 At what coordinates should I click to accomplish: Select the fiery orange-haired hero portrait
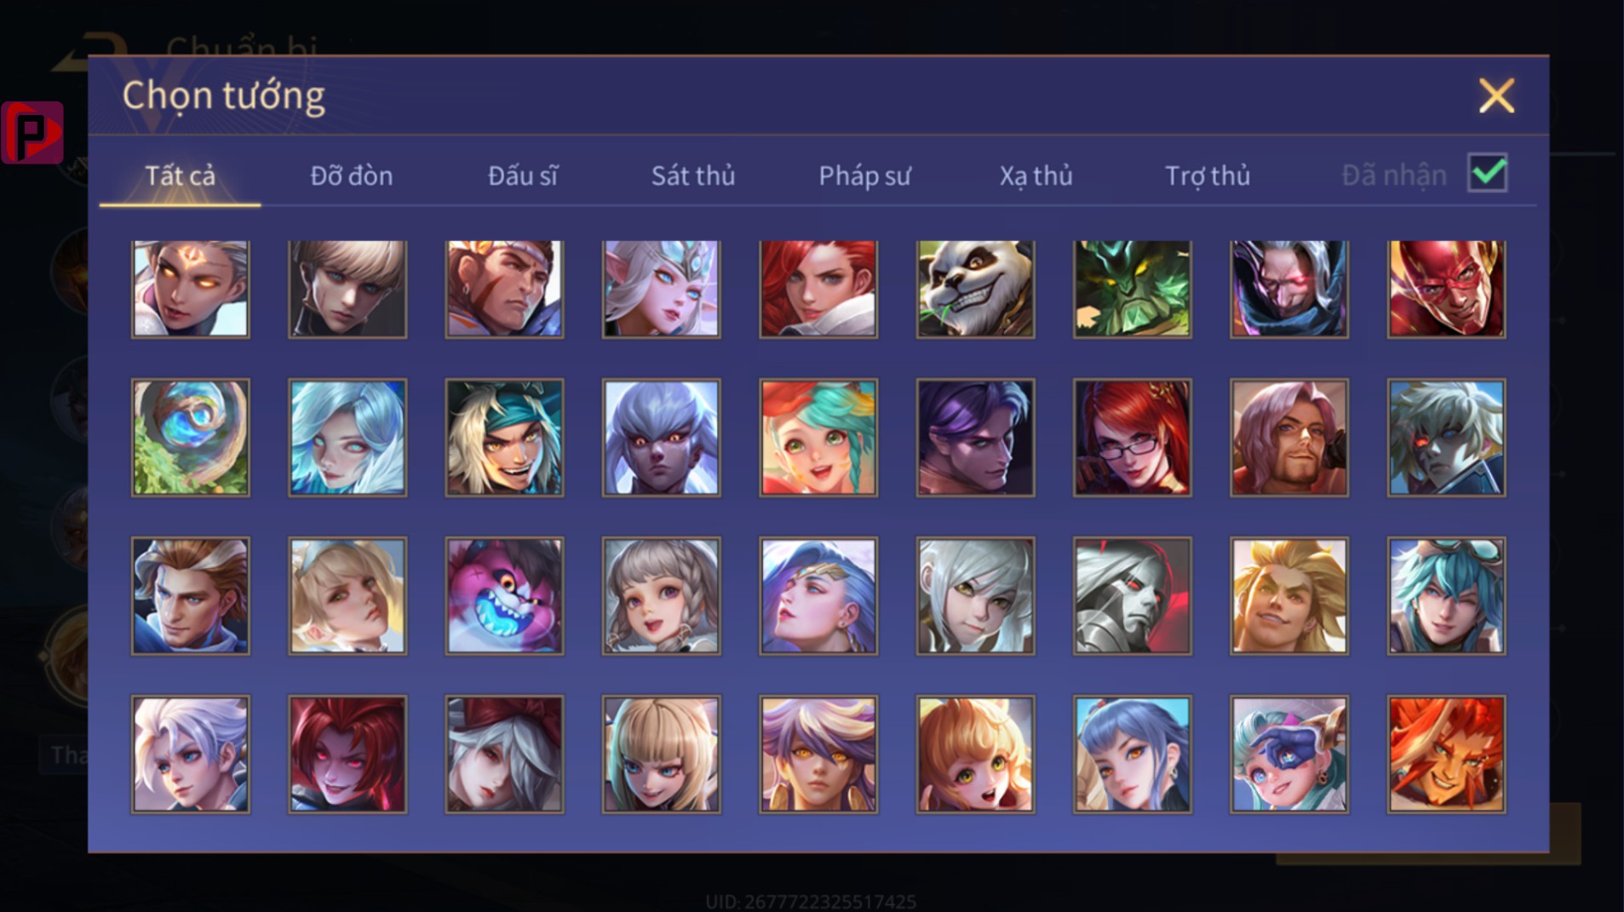point(1446,754)
